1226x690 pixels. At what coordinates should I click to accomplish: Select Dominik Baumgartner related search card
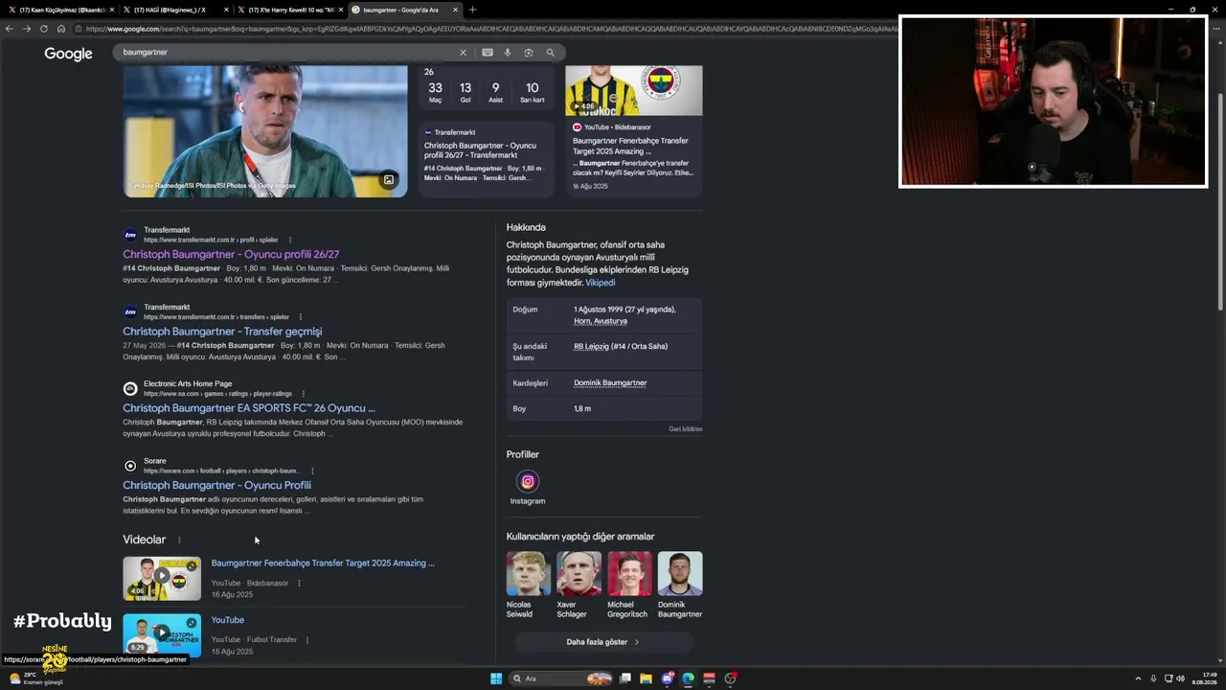680,586
